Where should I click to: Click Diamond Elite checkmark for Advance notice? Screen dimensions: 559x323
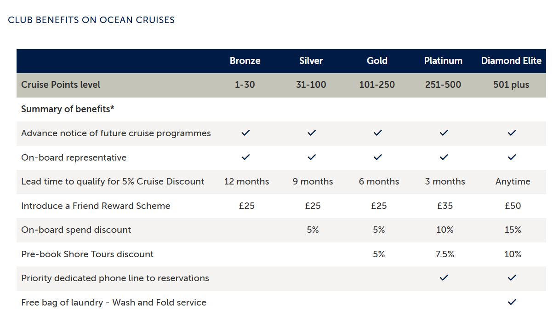pyautogui.click(x=512, y=133)
